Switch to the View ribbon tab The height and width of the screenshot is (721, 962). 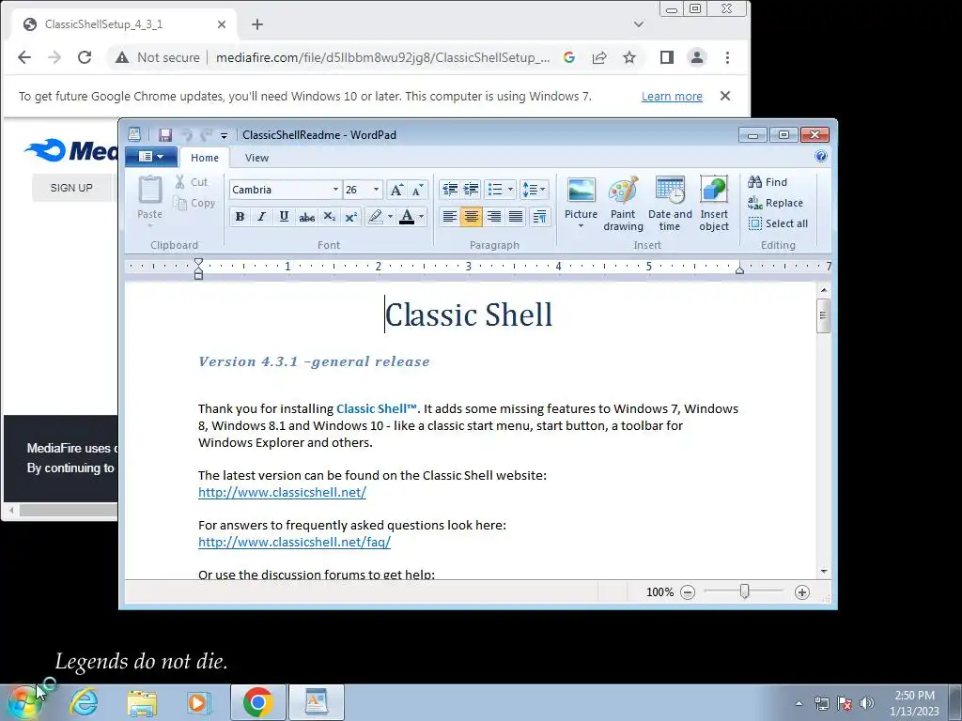(x=256, y=158)
